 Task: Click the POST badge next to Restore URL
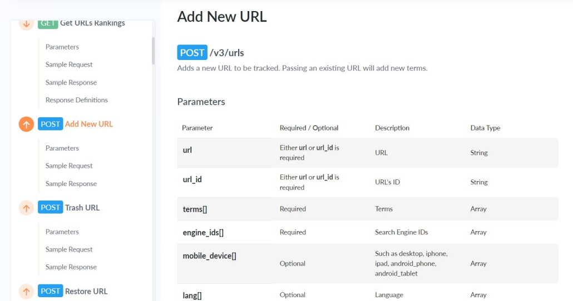[x=51, y=291]
